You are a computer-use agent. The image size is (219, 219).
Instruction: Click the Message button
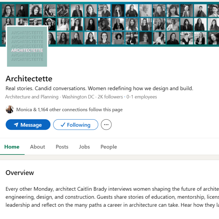pyautogui.click(x=28, y=125)
